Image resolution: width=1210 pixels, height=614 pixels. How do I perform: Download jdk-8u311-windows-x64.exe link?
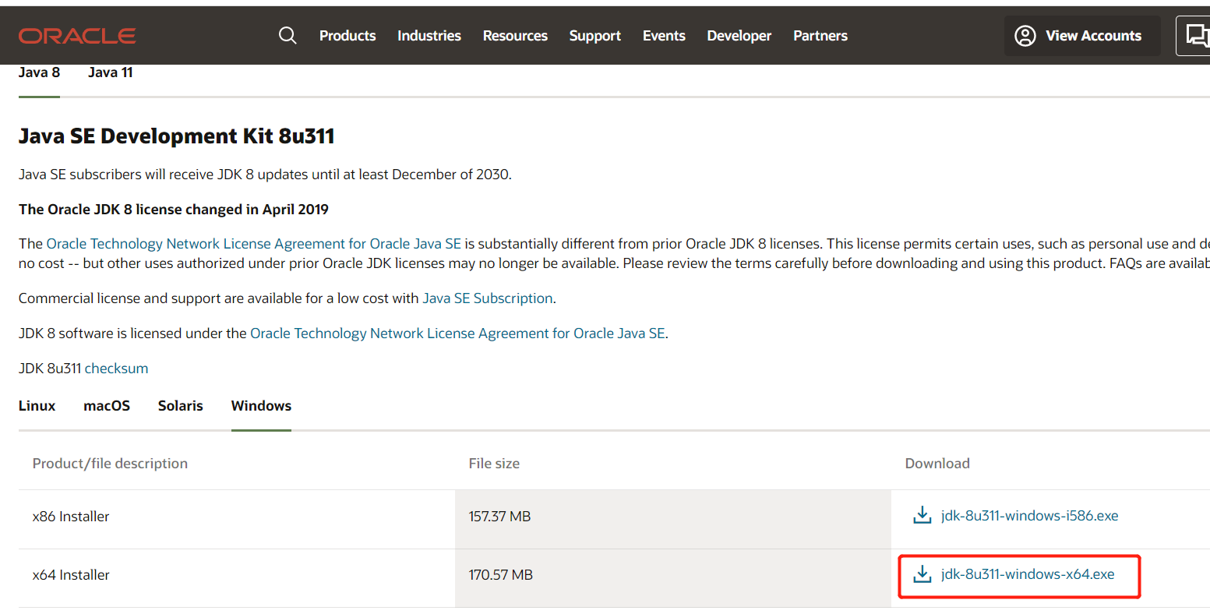coord(1028,574)
